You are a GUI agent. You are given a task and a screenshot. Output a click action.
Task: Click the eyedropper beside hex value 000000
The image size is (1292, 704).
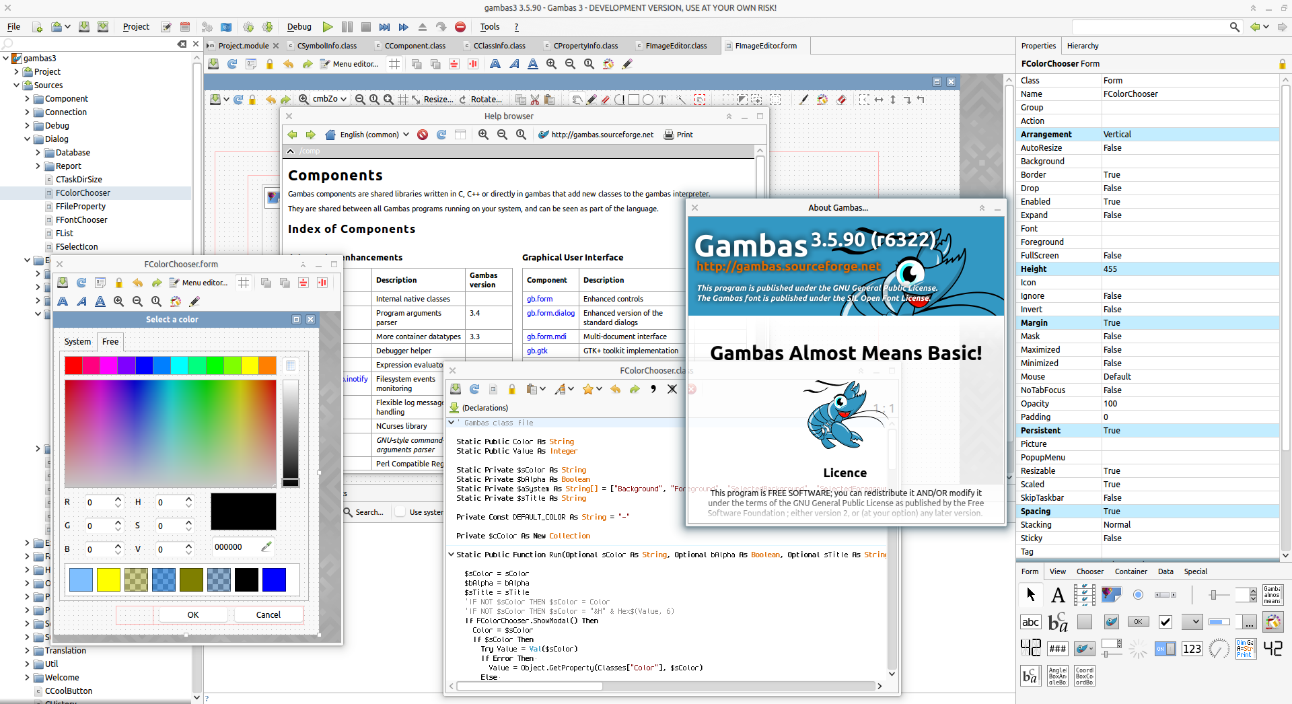tap(266, 547)
